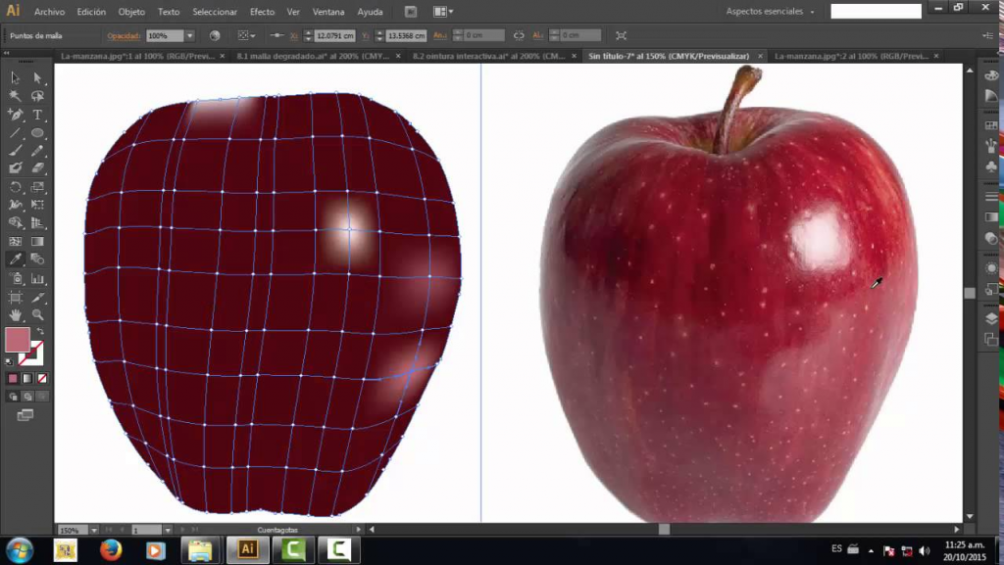Select the Eraser tool
Viewport: 1004px width, 565px height.
(x=37, y=167)
